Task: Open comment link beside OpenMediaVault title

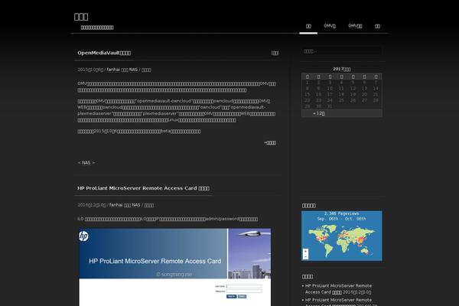Action: click(275, 53)
